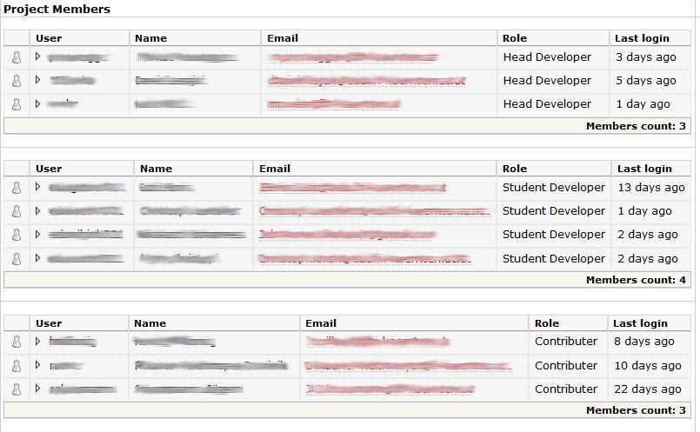Click Role header in Student Developer table

(515, 169)
